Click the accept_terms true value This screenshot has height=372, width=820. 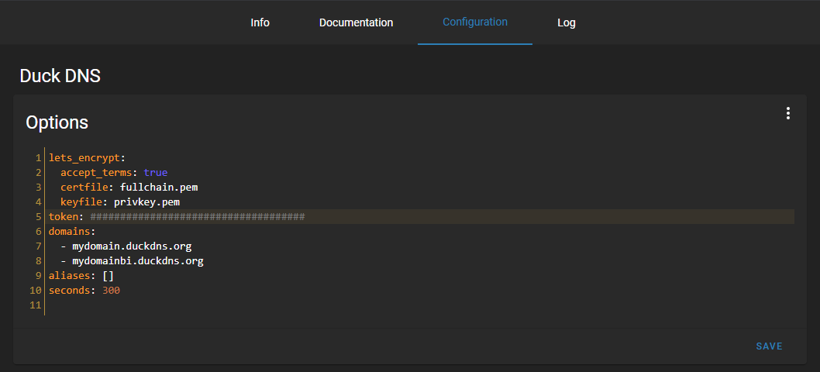[155, 172]
